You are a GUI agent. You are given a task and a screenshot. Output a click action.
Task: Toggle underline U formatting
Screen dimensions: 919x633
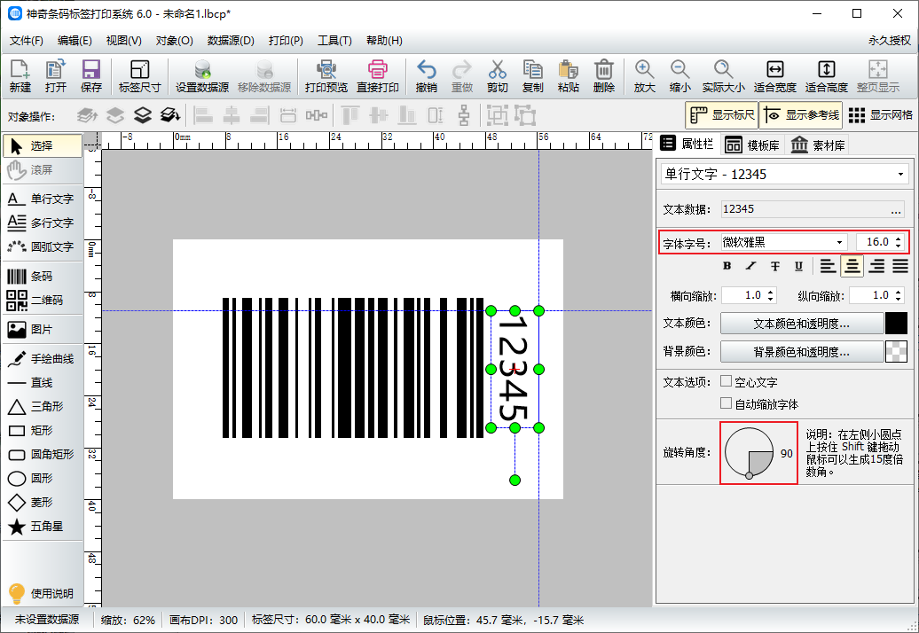coord(798,266)
